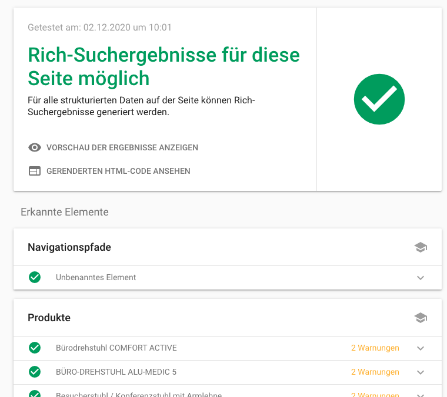Click the Rich-Suchergebnisse für diese Seite möglich heading
The width and height of the screenshot is (447, 397).
click(x=164, y=66)
